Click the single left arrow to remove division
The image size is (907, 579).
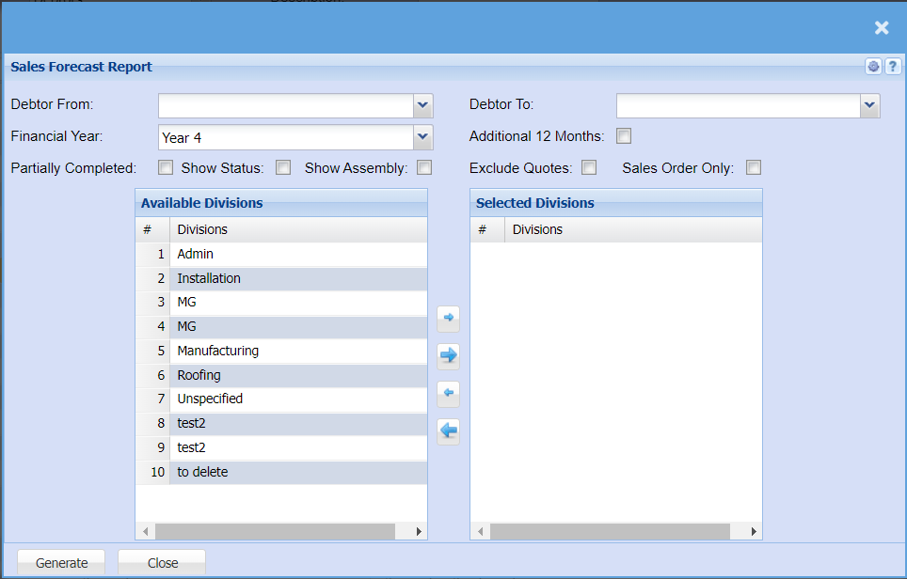tap(449, 393)
